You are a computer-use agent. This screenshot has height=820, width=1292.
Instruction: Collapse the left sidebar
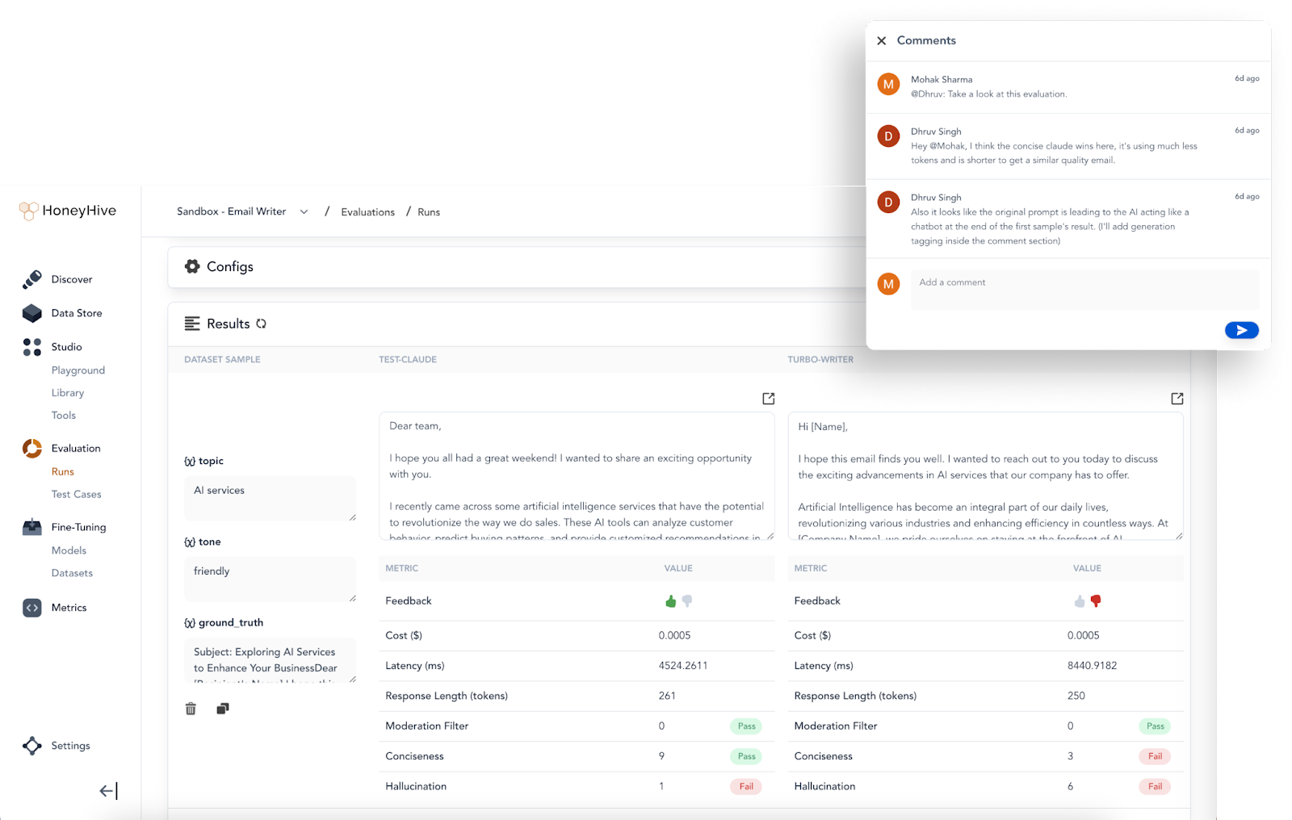[107, 791]
